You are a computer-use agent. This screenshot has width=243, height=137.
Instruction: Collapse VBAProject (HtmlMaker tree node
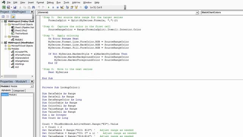click(x=2, y=43)
